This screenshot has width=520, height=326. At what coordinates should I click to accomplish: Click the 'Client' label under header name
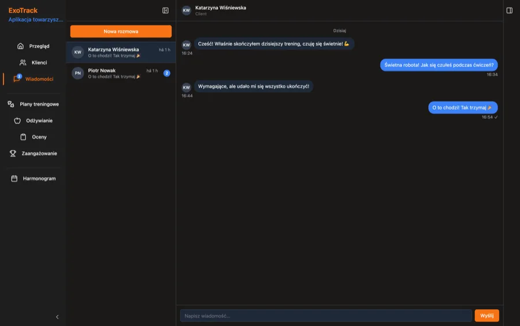coord(201,14)
